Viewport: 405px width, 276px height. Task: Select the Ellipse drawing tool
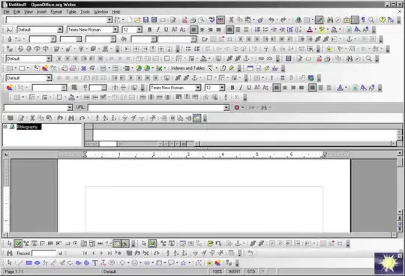37,262
